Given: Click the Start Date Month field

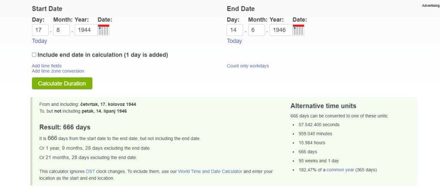Looking at the screenshot, I should pyautogui.click(x=61, y=30).
